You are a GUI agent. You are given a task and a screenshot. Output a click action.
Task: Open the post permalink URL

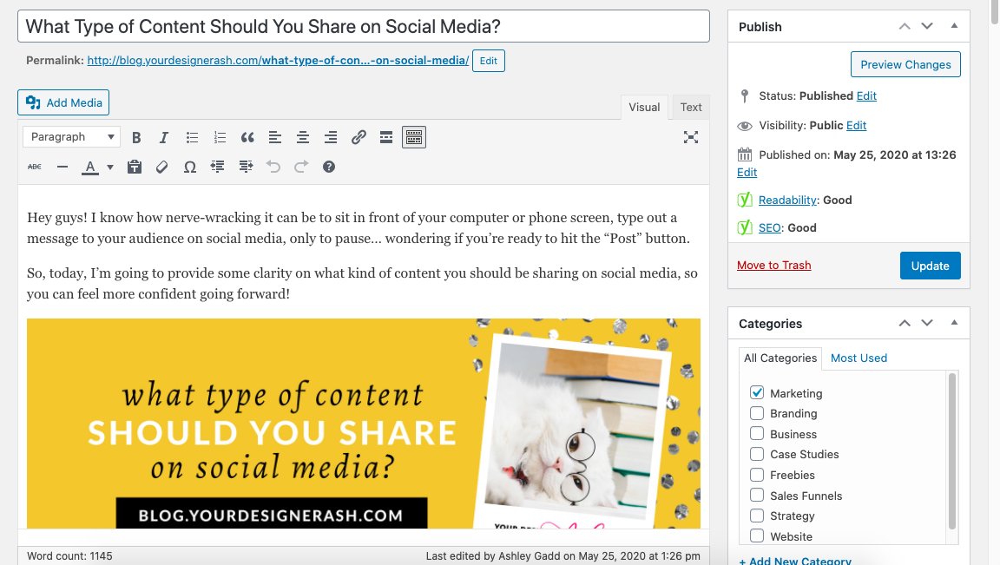278,61
